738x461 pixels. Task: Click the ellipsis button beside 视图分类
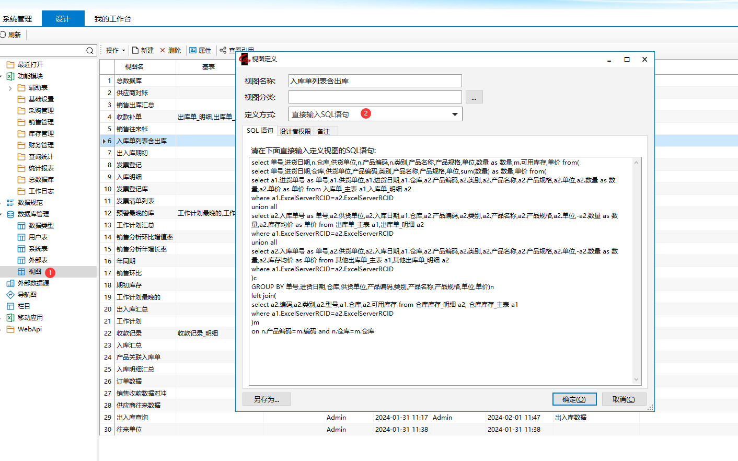(x=474, y=98)
